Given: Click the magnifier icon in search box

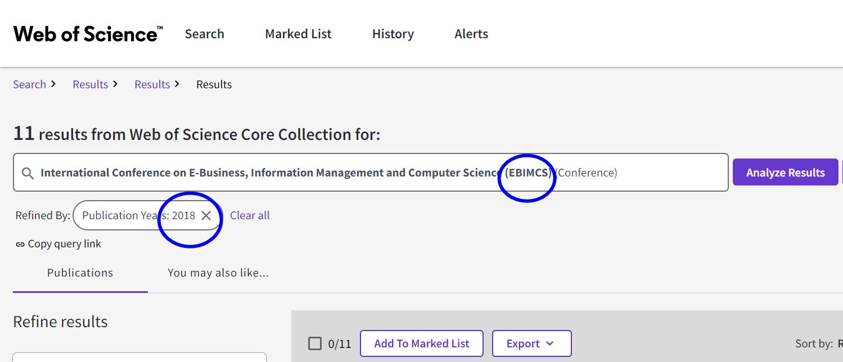Looking at the screenshot, I should tap(28, 173).
